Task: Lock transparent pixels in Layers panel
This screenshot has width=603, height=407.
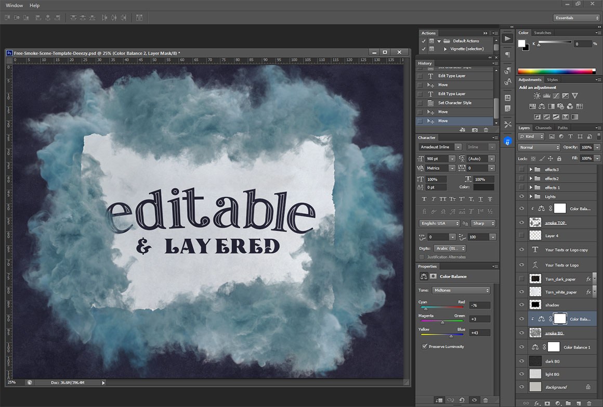Action: [x=533, y=159]
